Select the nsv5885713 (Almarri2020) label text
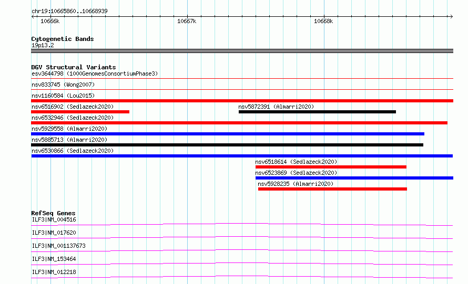The image size is (468, 284). (x=69, y=140)
